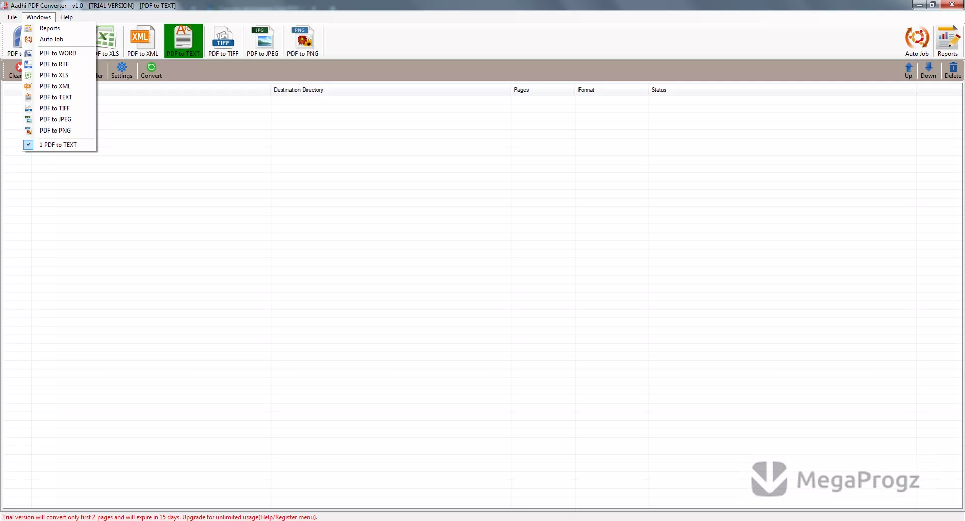Restore the inner document window
This screenshot has width=965, height=521.
[933, 5]
